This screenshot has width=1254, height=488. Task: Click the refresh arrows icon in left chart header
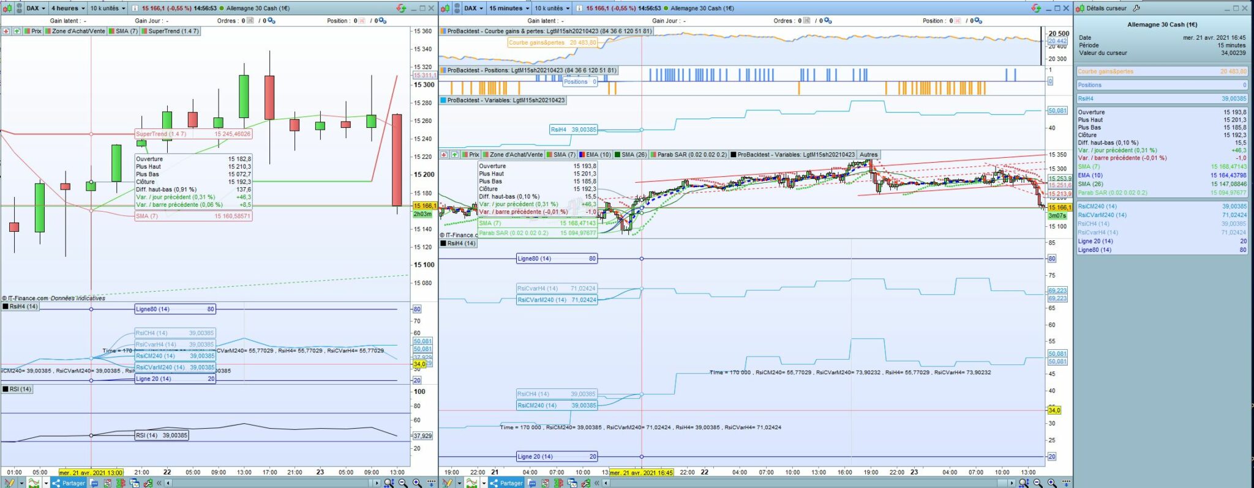pos(401,8)
